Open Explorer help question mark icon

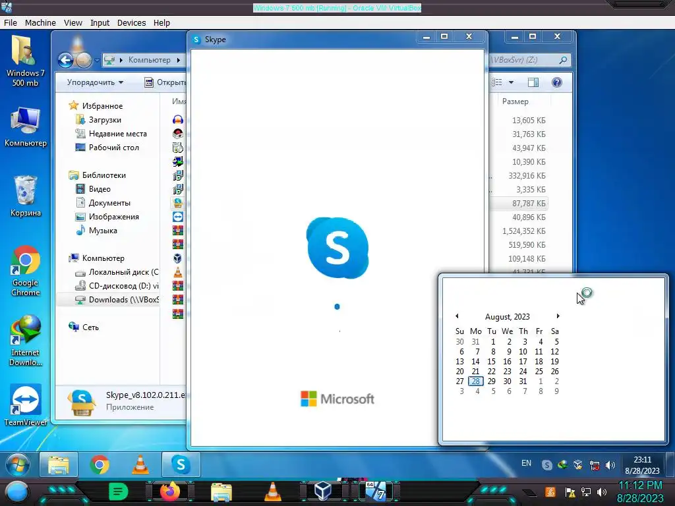click(x=556, y=82)
